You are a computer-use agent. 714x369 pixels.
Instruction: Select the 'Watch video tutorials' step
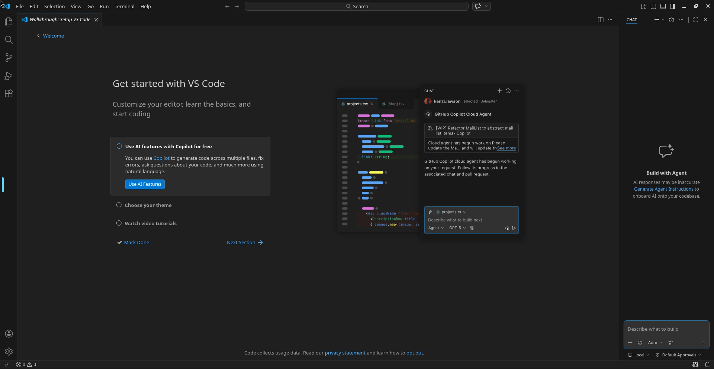click(x=150, y=223)
